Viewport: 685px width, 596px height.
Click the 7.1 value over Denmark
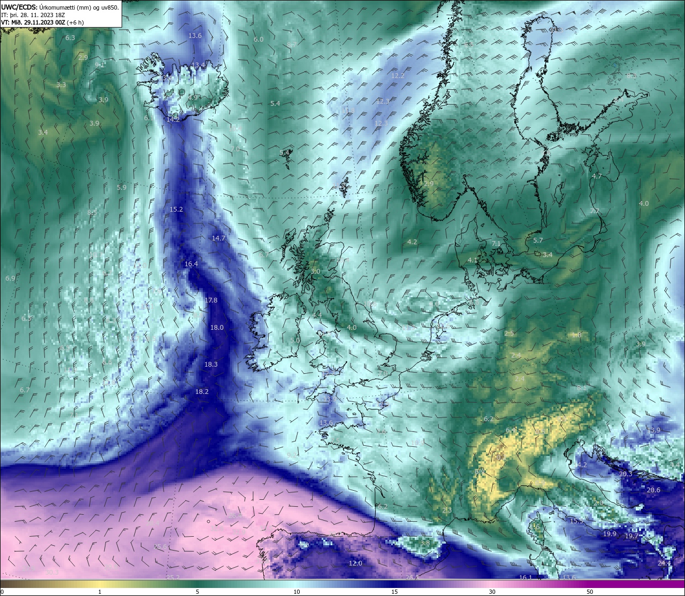pos(496,244)
